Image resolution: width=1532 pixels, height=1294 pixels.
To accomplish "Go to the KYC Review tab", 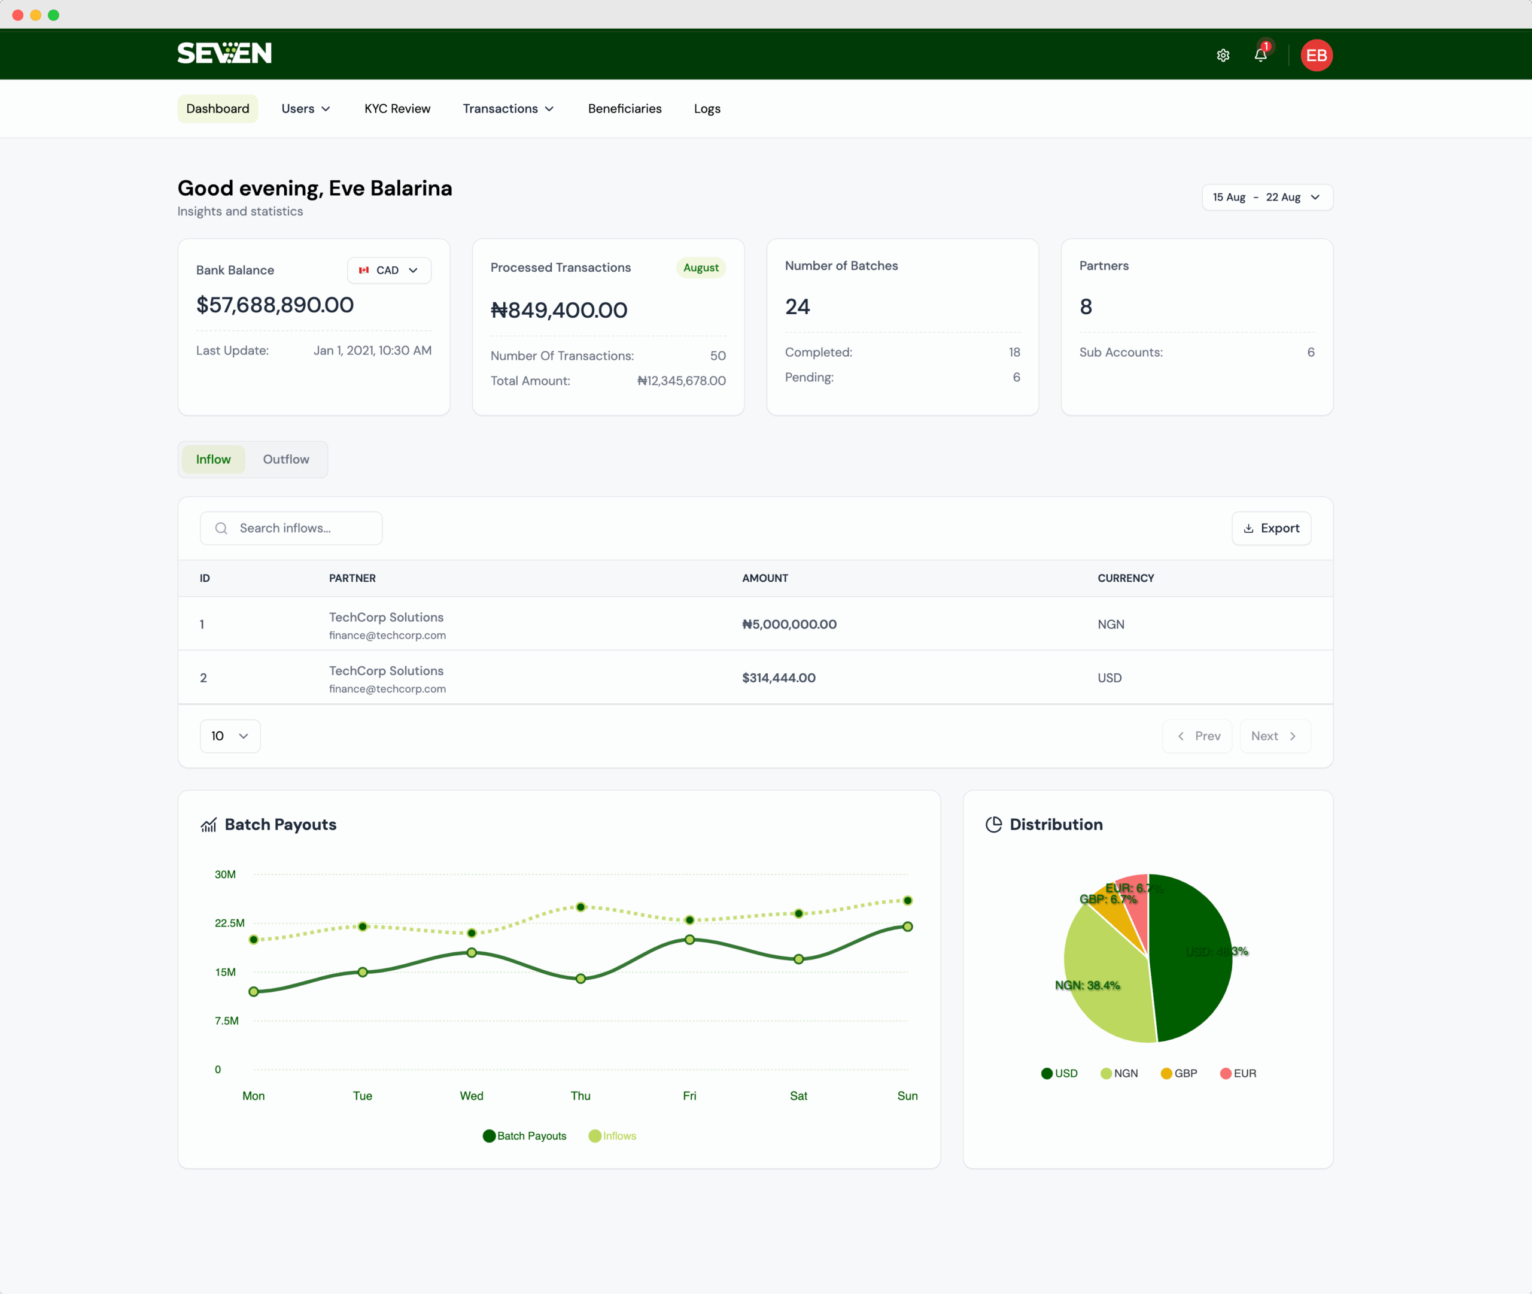I will tap(397, 108).
